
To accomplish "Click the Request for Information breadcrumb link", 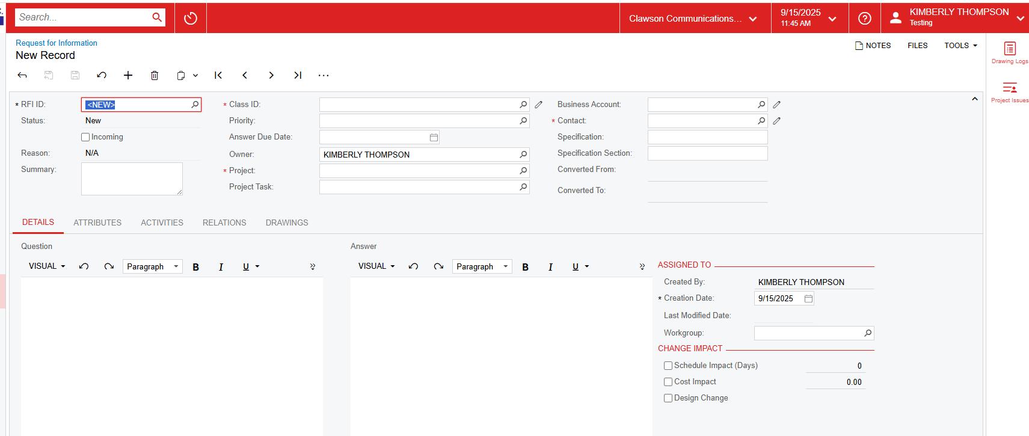I will click(x=57, y=43).
